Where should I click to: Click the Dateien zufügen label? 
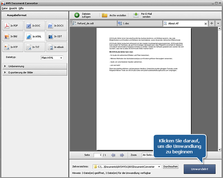click(x=86, y=15)
